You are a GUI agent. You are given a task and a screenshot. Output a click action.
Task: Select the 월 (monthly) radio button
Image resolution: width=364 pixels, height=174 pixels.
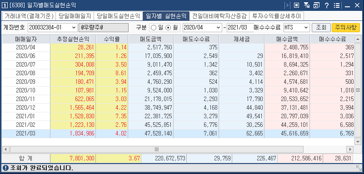coord(168,28)
